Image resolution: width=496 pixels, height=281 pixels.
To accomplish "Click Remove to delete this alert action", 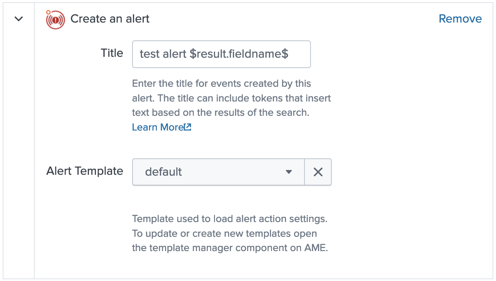I will click(460, 19).
